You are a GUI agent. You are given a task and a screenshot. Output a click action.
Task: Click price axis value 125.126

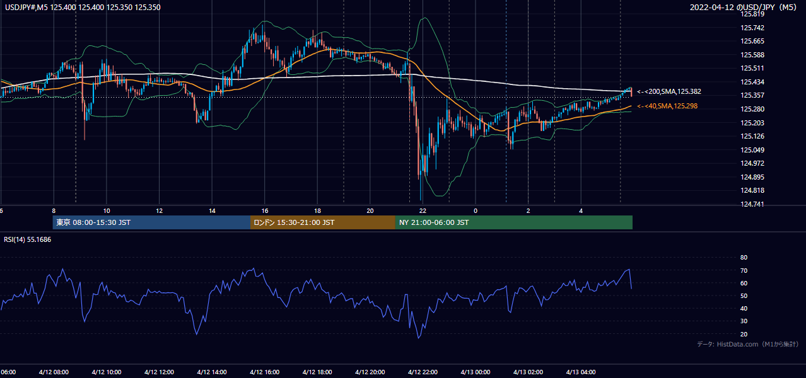pos(752,136)
